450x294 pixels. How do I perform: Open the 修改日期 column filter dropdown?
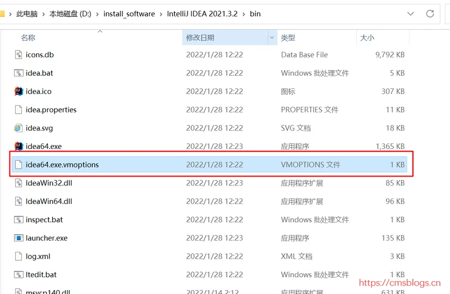point(272,38)
